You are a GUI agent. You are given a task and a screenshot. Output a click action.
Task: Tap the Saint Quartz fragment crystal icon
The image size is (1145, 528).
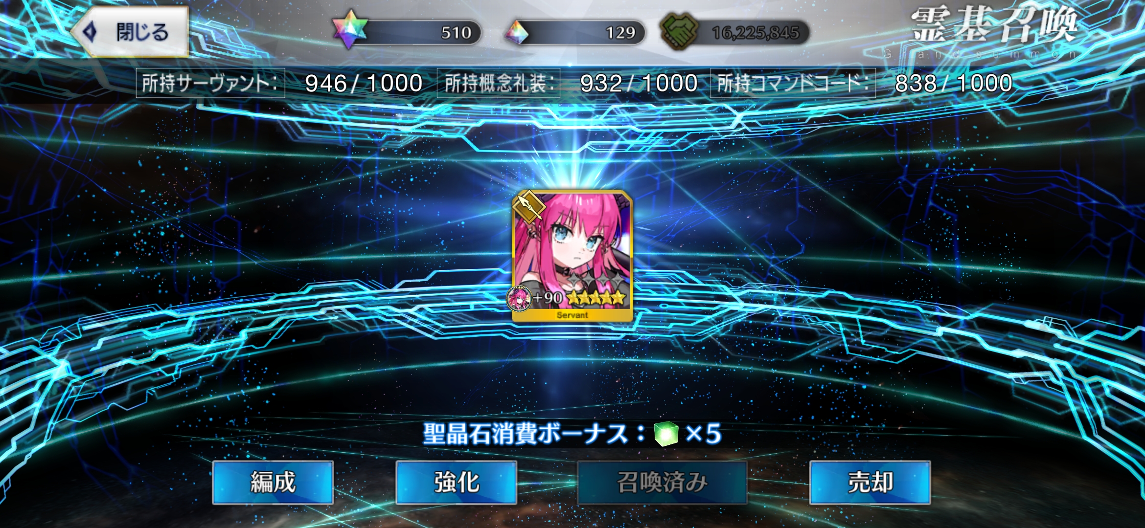coord(516,32)
